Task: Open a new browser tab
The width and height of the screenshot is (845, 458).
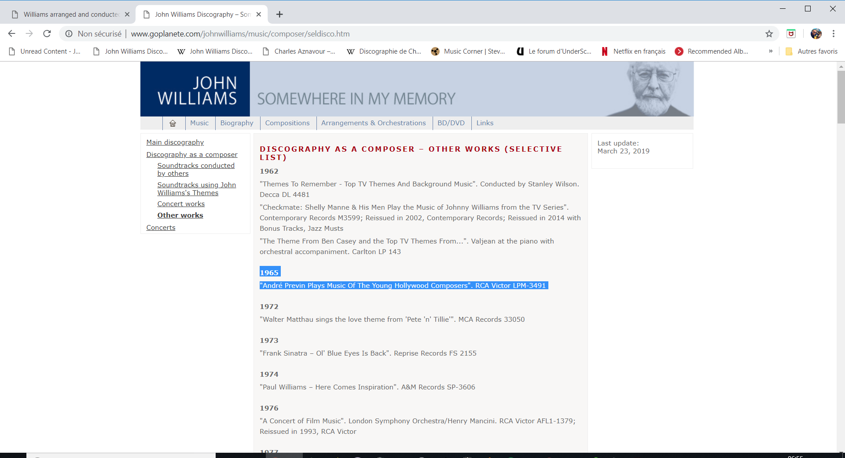Action: point(279,15)
